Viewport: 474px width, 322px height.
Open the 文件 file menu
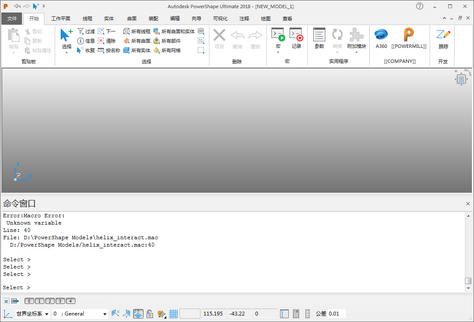click(12, 19)
